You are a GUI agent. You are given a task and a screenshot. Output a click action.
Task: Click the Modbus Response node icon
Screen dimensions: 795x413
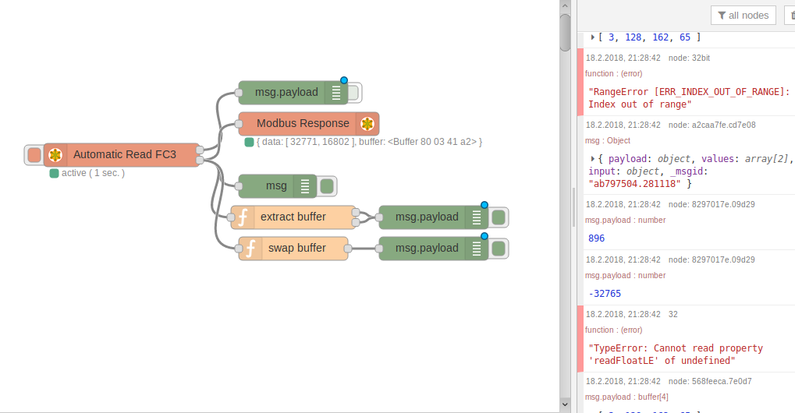[x=367, y=123]
